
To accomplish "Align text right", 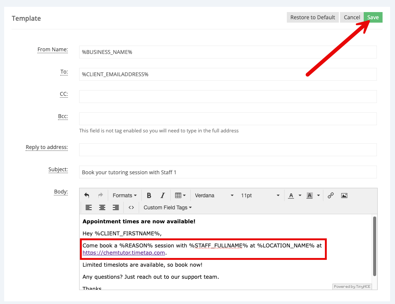I will [116, 207].
